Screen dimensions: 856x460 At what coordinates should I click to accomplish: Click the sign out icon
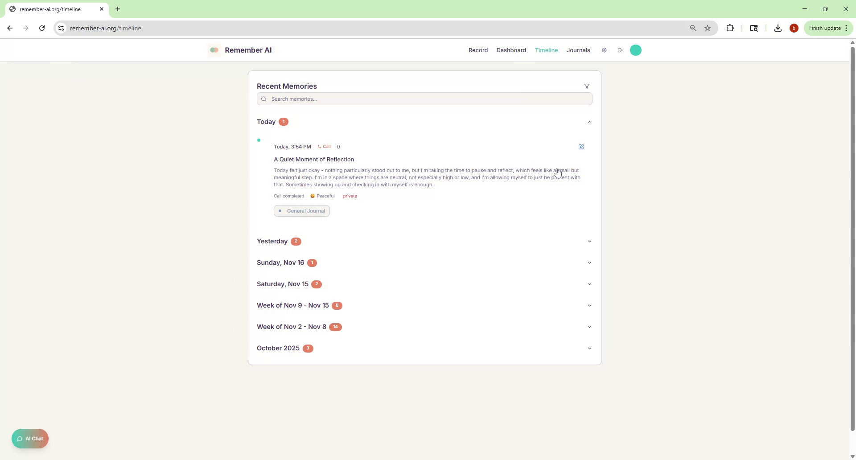(x=620, y=50)
